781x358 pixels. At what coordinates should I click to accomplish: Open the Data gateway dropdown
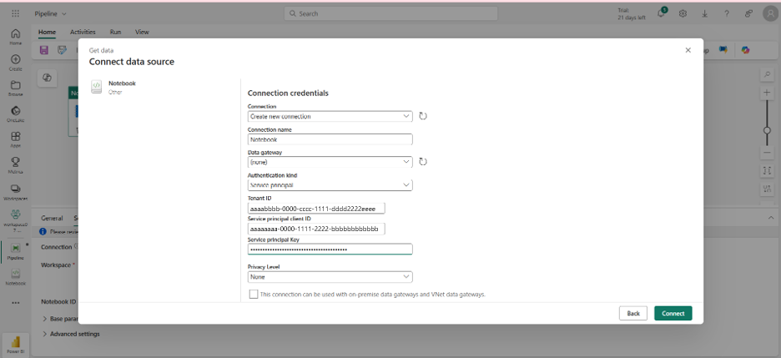coord(330,162)
